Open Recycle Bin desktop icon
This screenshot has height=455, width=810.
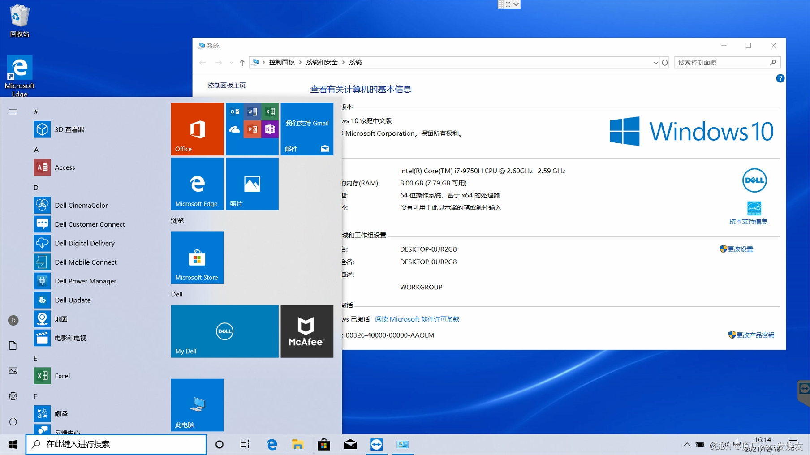(19, 21)
